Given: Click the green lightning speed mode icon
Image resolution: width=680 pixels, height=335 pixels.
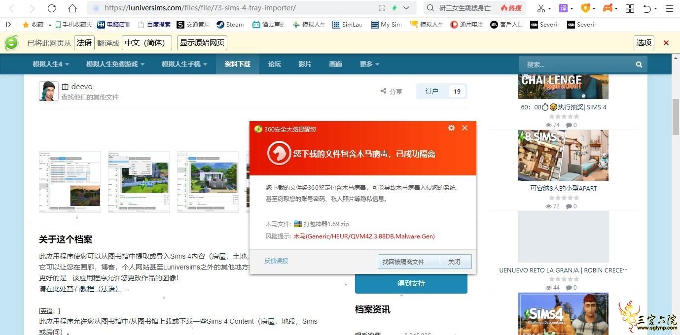Looking at the screenshot, I should [394, 8].
